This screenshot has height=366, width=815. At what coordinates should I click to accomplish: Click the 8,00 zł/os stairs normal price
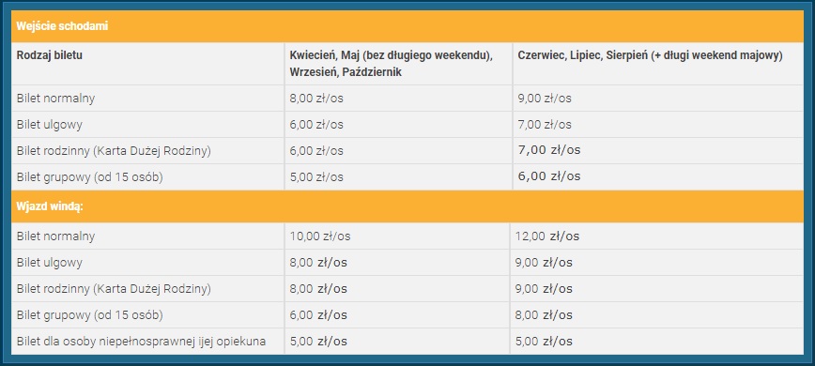pos(316,99)
